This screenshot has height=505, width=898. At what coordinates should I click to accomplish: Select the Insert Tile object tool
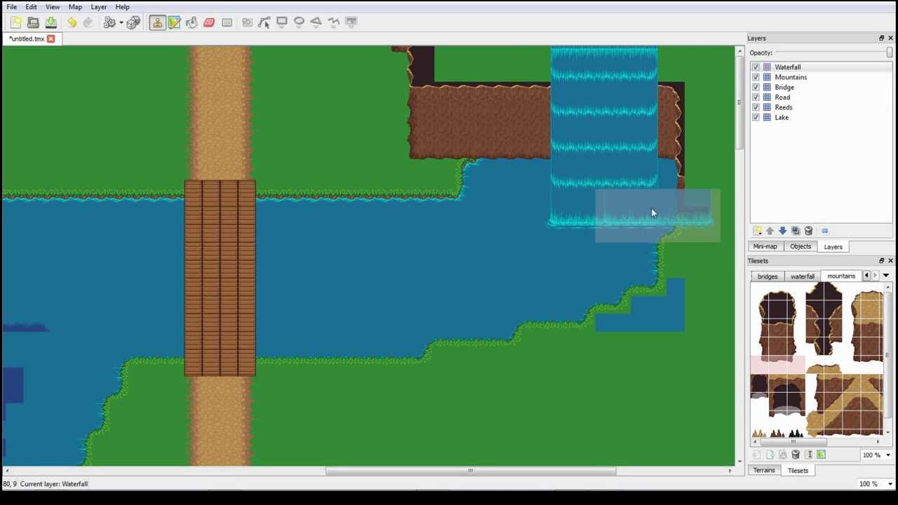click(351, 22)
